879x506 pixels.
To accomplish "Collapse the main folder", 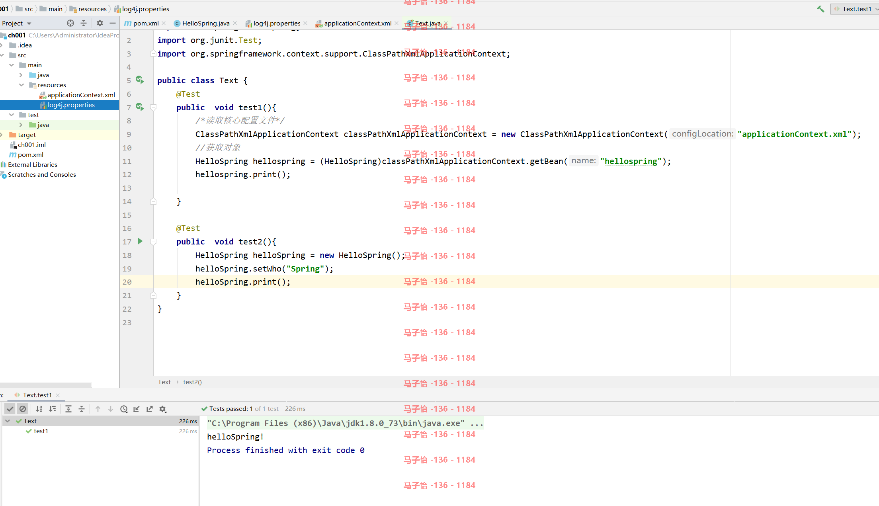I will (x=12, y=65).
